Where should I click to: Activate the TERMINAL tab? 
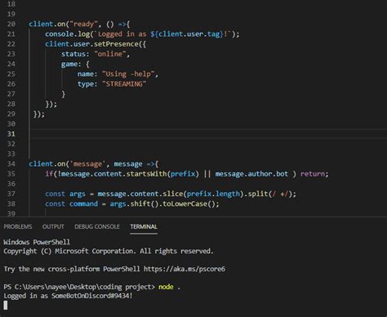click(x=144, y=226)
